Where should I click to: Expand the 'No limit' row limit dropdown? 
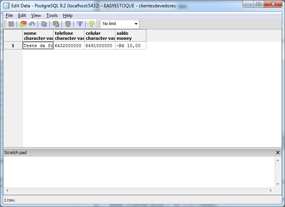coord(136,24)
